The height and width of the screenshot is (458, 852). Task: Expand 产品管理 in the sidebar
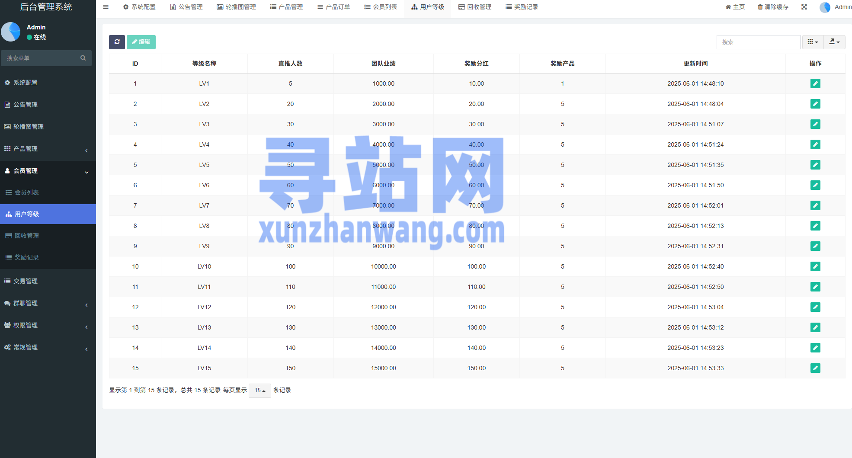pyautogui.click(x=48, y=149)
